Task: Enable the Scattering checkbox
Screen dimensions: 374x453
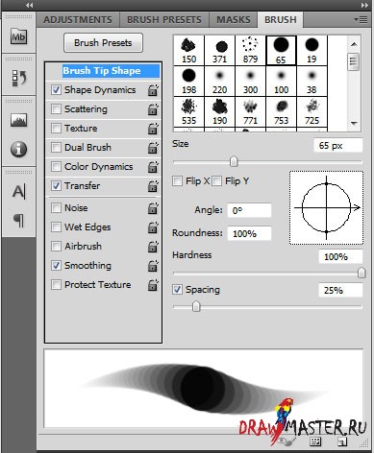Action: [56, 109]
